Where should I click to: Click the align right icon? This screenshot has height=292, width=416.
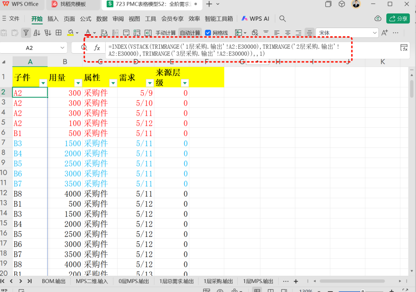(299, 33)
